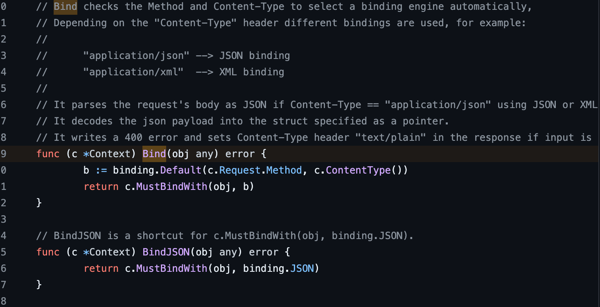Click the func keyword before BindJSON

(48, 252)
